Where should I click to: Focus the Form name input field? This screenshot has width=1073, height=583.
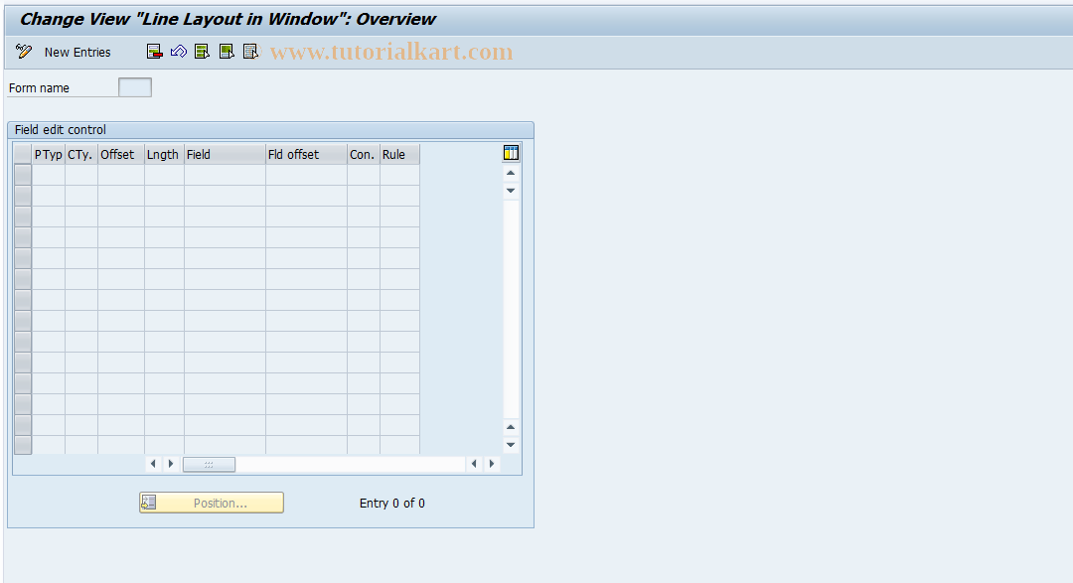point(135,87)
